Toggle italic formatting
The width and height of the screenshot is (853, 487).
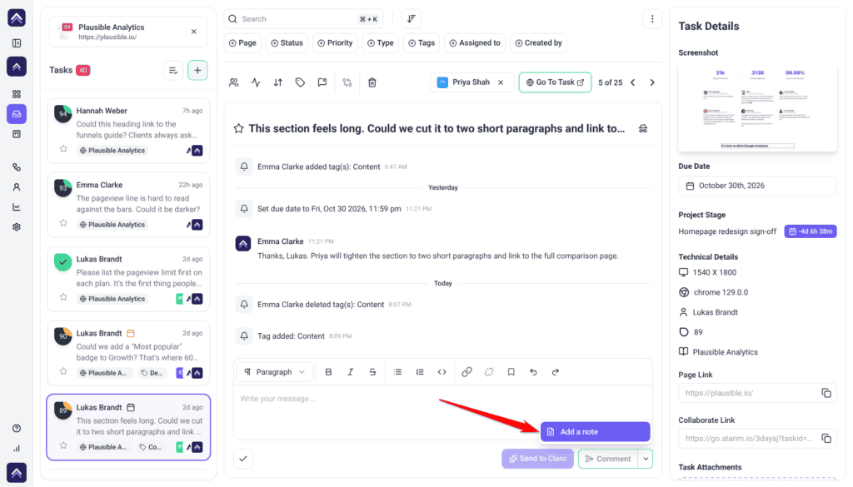[351, 372]
